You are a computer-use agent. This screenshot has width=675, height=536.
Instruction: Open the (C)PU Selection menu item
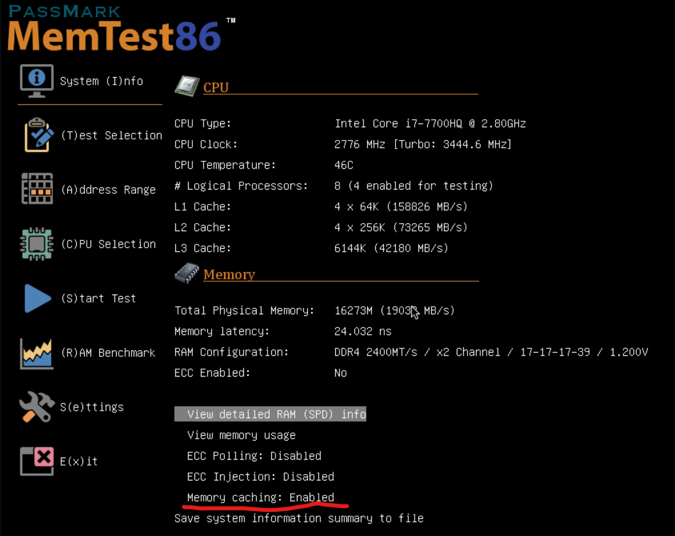(x=108, y=244)
